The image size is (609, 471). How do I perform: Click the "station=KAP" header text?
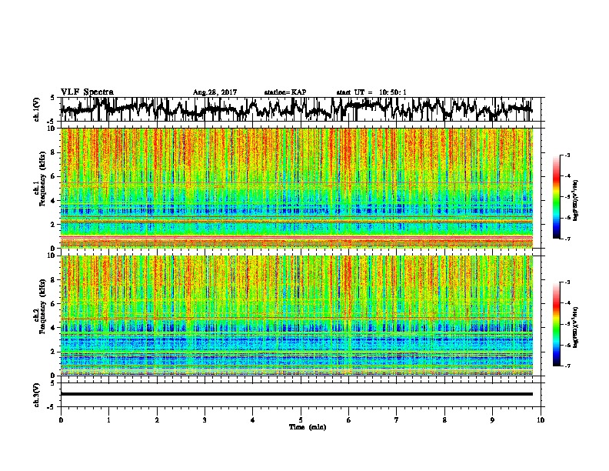click(285, 92)
